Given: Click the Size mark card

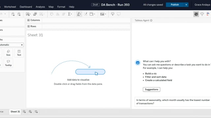Looking at the screenshot, I should 8,53.
